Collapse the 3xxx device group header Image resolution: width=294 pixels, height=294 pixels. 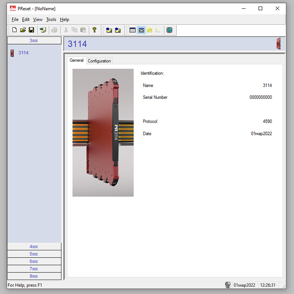click(x=34, y=40)
